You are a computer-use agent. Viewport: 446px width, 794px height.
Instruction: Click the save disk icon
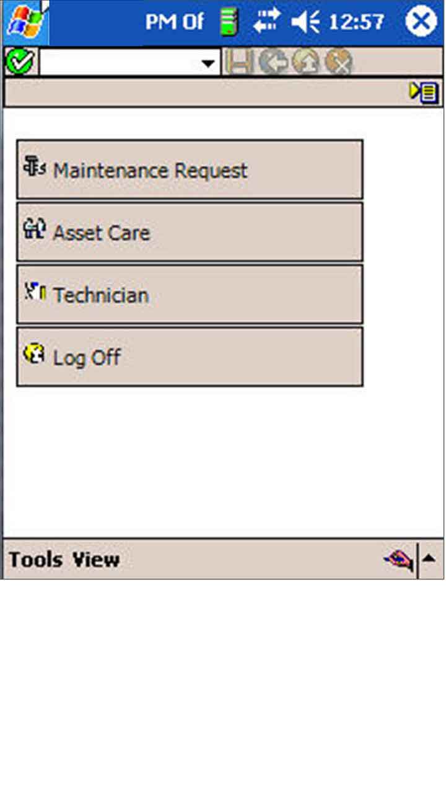tap(239, 62)
